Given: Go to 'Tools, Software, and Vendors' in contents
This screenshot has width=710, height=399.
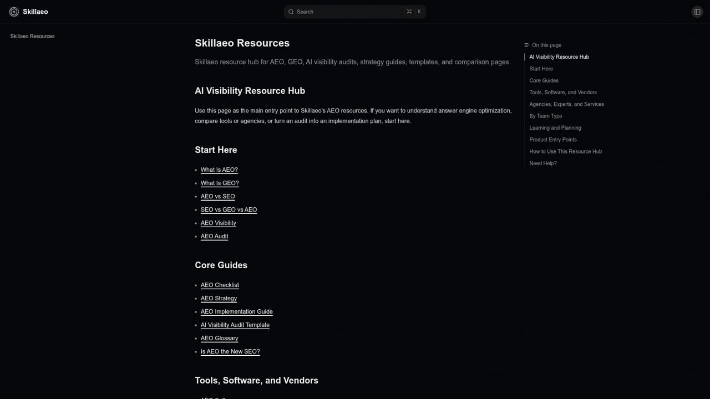Looking at the screenshot, I should click(563, 93).
